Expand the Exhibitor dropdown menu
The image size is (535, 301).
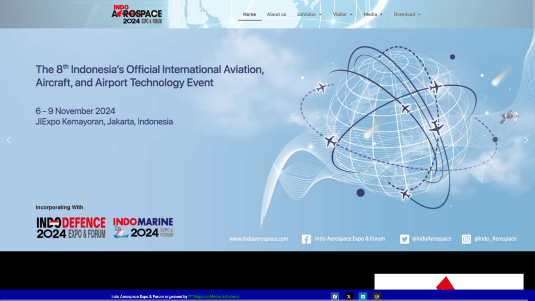tap(309, 14)
